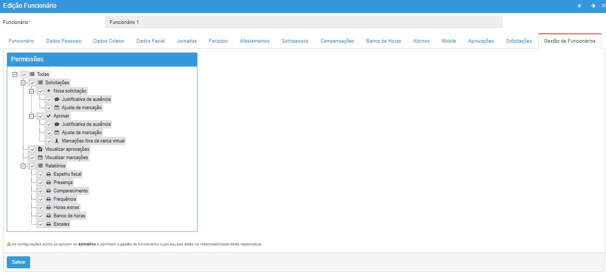
Task: Click the calendar-check icon under Nova solicitação
Action: [57, 108]
